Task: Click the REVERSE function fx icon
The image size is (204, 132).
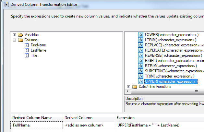Action: 141,55
